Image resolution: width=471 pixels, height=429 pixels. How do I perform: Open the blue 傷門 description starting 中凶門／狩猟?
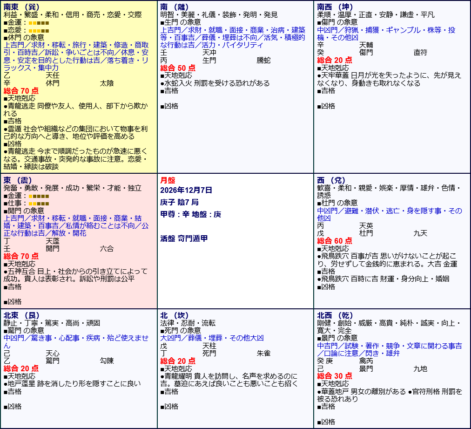(x=386, y=34)
